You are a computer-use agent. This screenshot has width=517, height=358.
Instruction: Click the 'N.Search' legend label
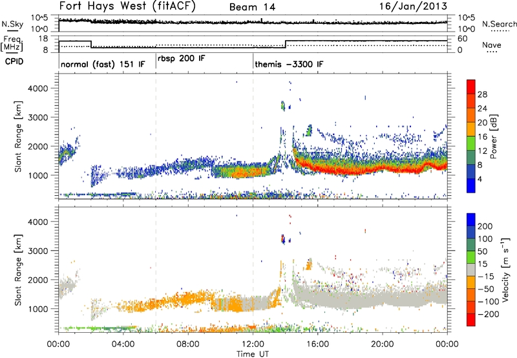point(499,24)
